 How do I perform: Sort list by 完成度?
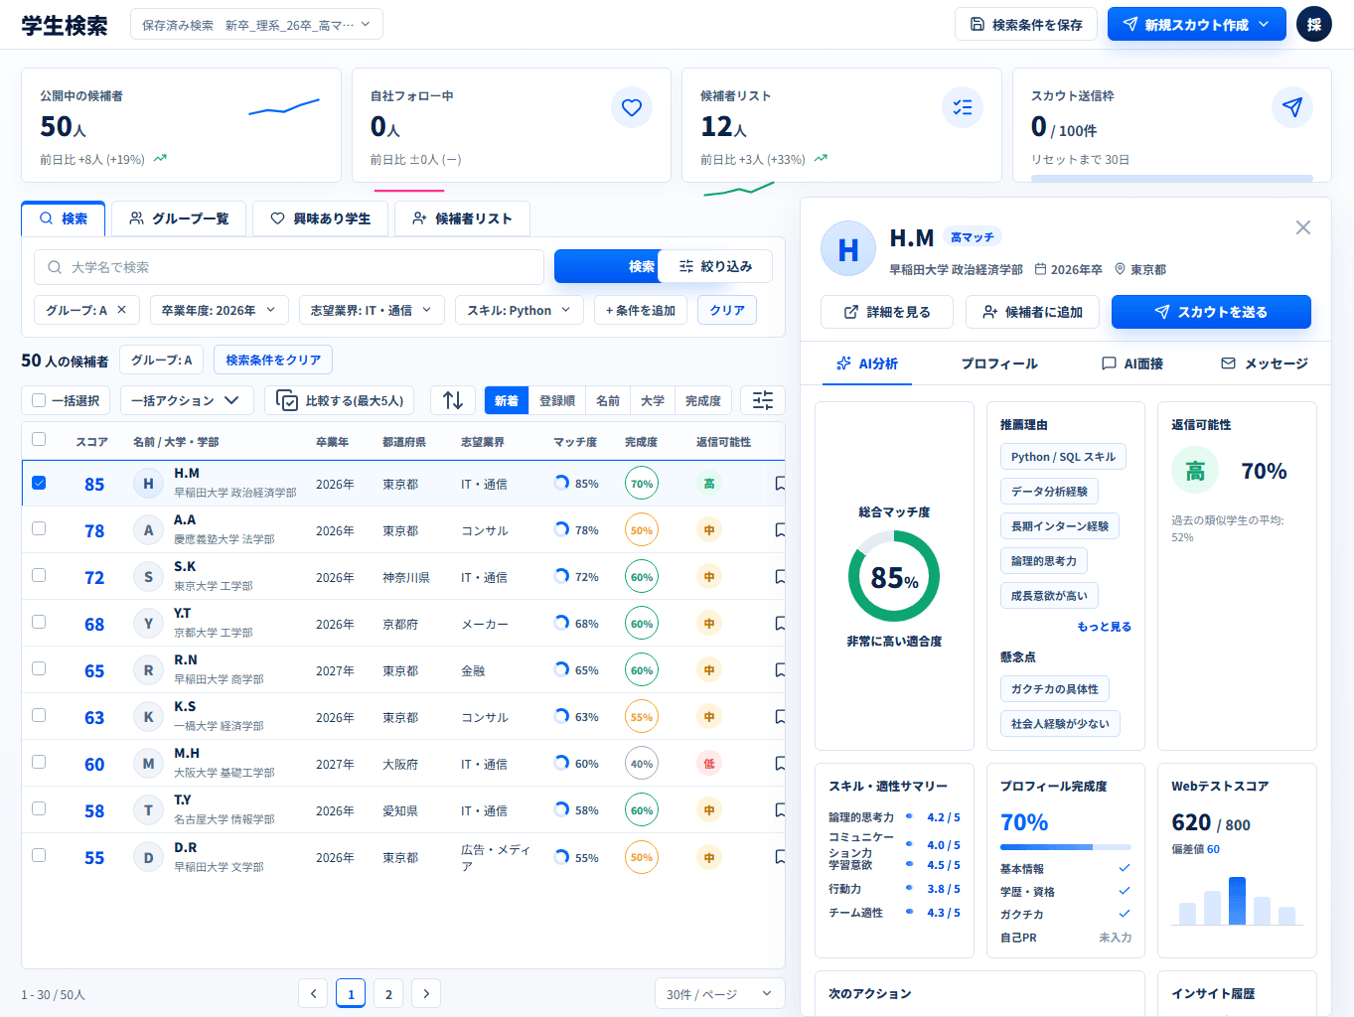(x=703, y=400)
